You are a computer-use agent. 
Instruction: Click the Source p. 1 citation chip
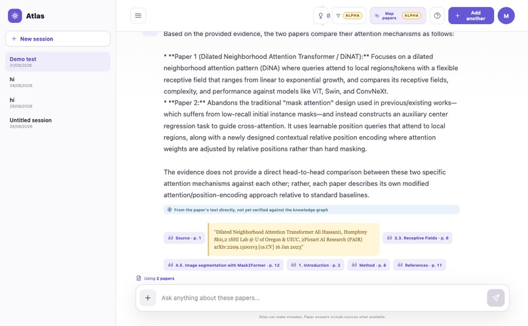click(185, 238)
